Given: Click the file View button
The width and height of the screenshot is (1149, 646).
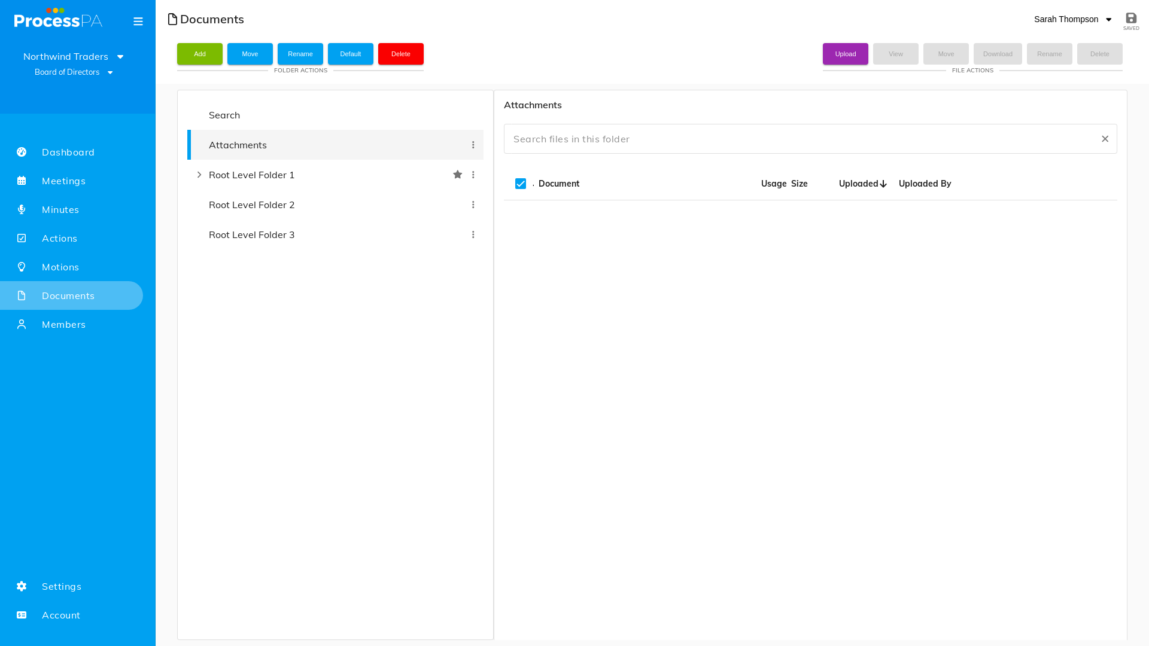Looking at the screenshot, I should tap(896, 54).
